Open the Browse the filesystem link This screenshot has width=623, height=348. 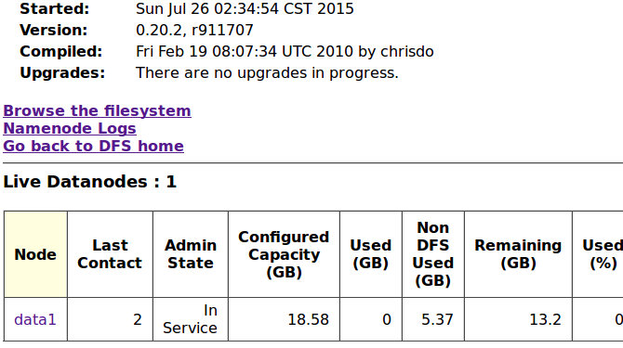97,111
